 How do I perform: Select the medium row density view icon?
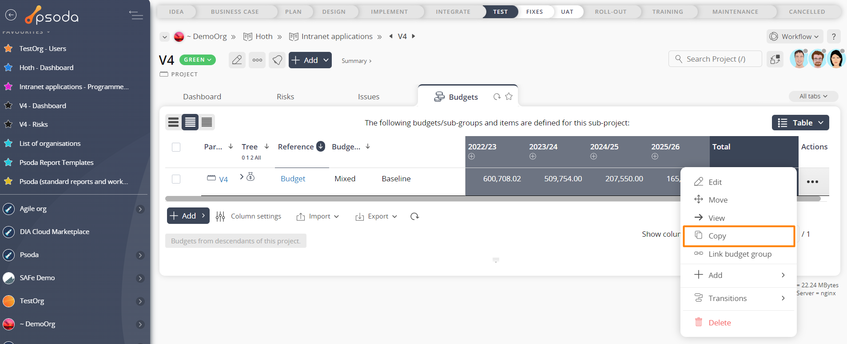pos(190,122)
